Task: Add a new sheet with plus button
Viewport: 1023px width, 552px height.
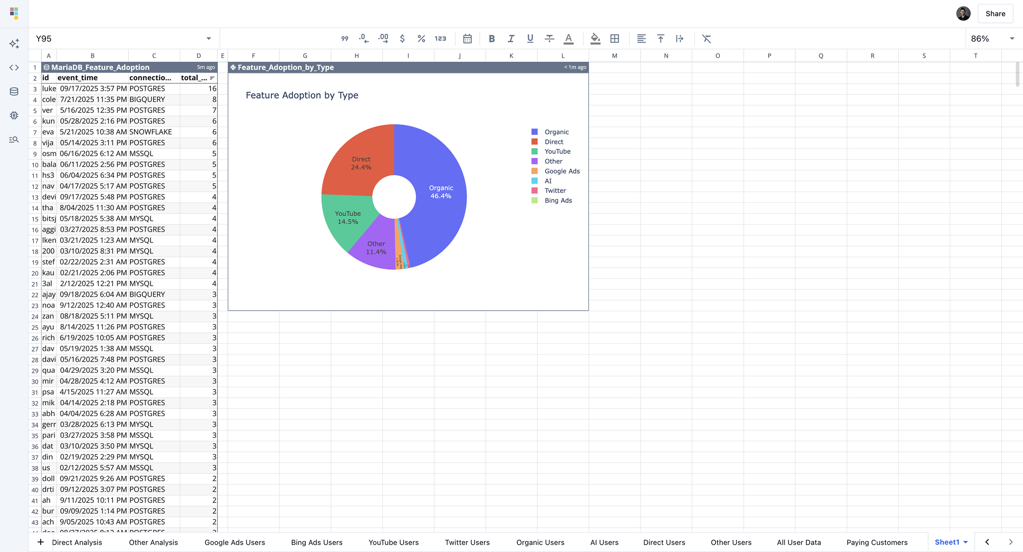Action: point(40,542)
